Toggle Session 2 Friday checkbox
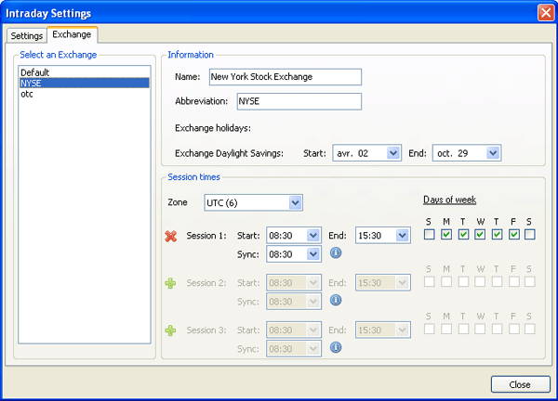This screenshot has width=558, height=401. [x=514, y=281]
